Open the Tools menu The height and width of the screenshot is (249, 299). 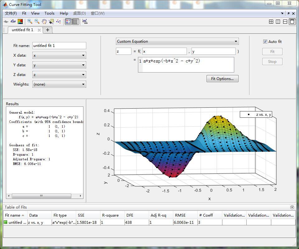(x=50, y=13)
